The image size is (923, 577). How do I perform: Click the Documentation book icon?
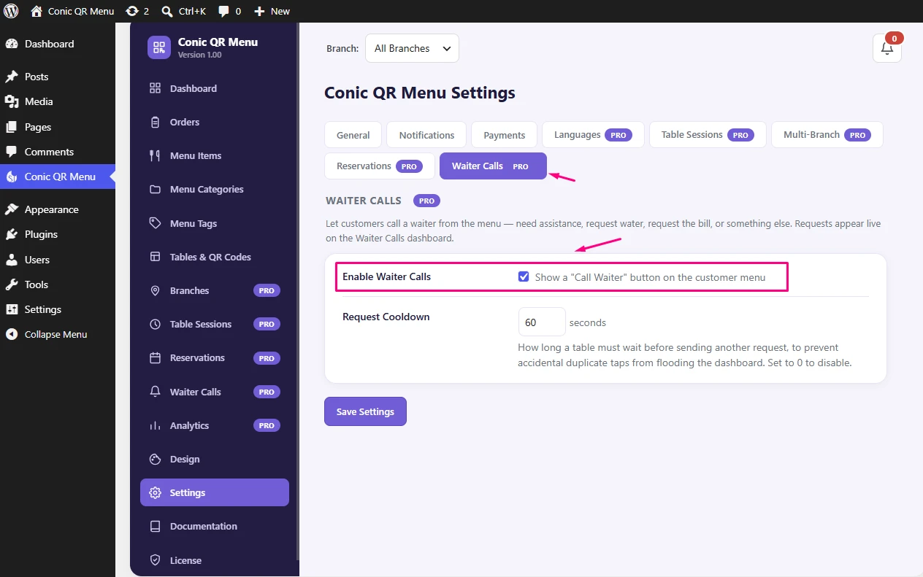155,526
